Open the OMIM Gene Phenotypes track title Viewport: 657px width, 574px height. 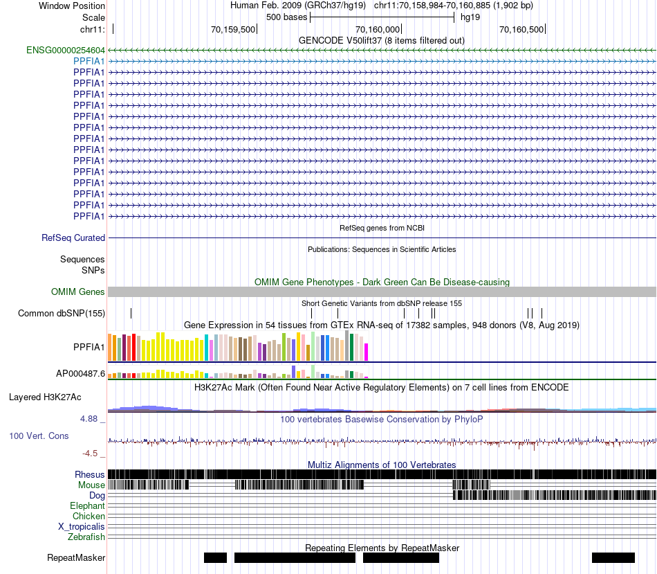[x=382, y=282]
